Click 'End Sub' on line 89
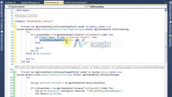This screenshot has width=172, height=97. coord(26,62)
